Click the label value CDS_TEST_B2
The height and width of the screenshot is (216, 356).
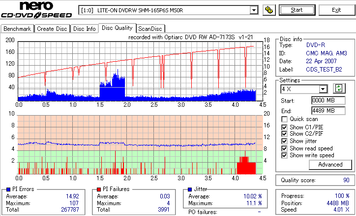pos(324,70)
